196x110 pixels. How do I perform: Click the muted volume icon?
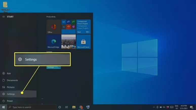[x=164, y=107]
